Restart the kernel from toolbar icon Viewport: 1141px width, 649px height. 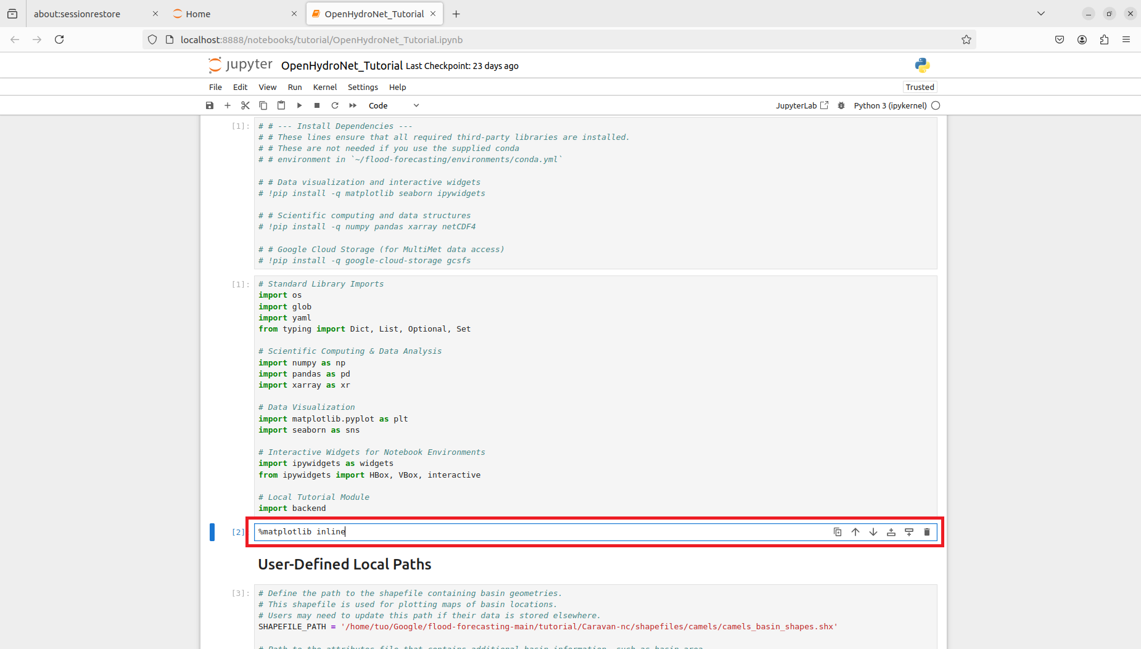335,105
